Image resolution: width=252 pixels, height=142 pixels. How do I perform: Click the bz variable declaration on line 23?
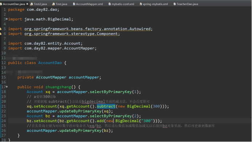click(48, 116)
